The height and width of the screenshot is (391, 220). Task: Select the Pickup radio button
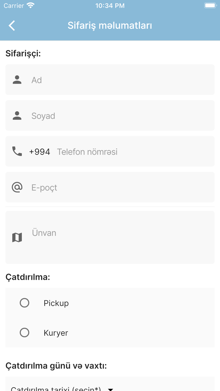point(25,303)
